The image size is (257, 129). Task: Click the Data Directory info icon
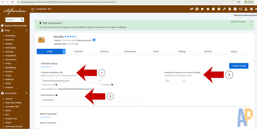coord(56,95)
